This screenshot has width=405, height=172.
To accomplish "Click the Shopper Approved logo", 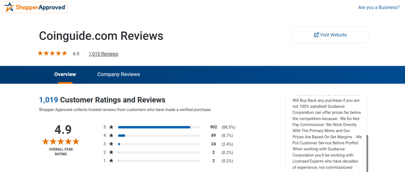I will [x=35, y=7].
